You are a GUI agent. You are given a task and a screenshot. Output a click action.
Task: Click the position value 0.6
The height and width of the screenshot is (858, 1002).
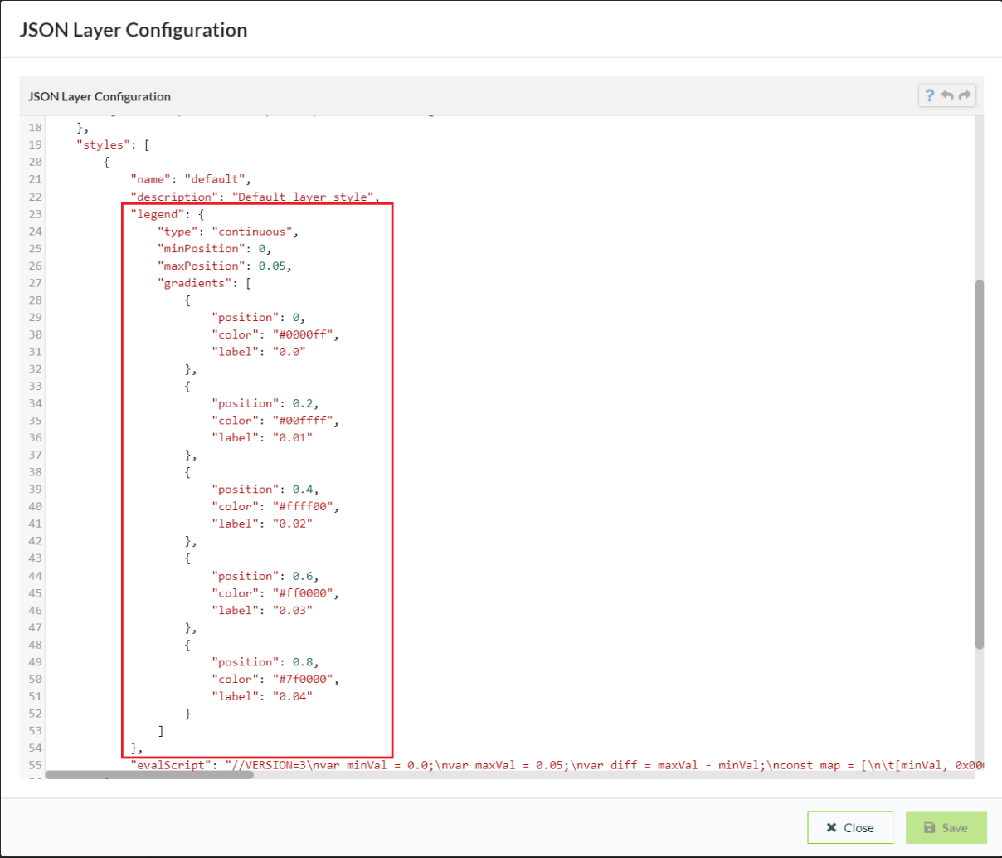[303, 576]
